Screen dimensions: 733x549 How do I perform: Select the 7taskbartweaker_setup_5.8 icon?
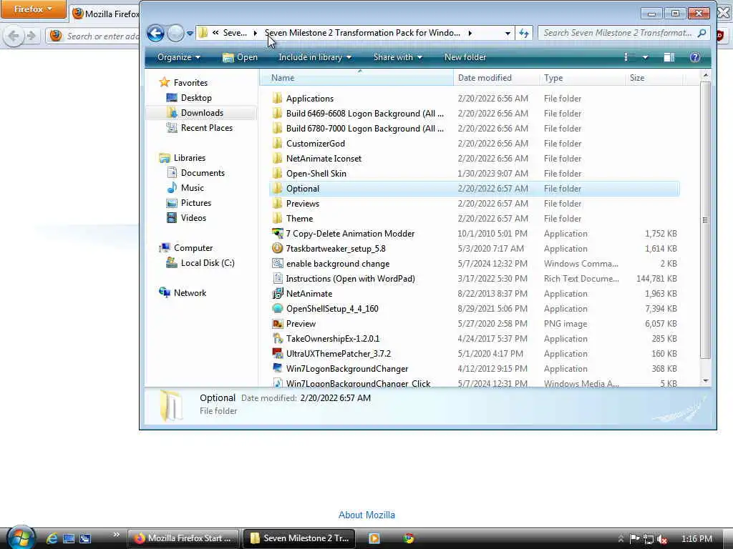click(x=277, y=248)
